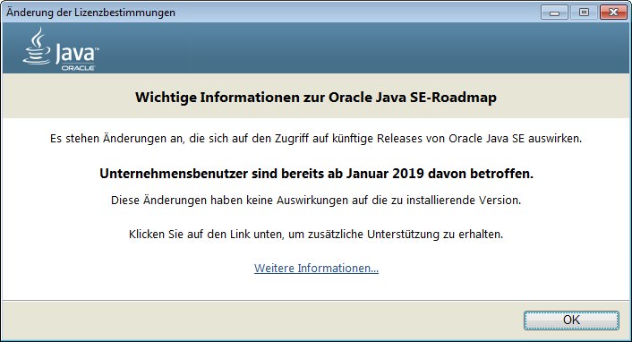Minimize the license change dialog
Image resolution: width=632 pixels, height=342 pixels.
555,13
